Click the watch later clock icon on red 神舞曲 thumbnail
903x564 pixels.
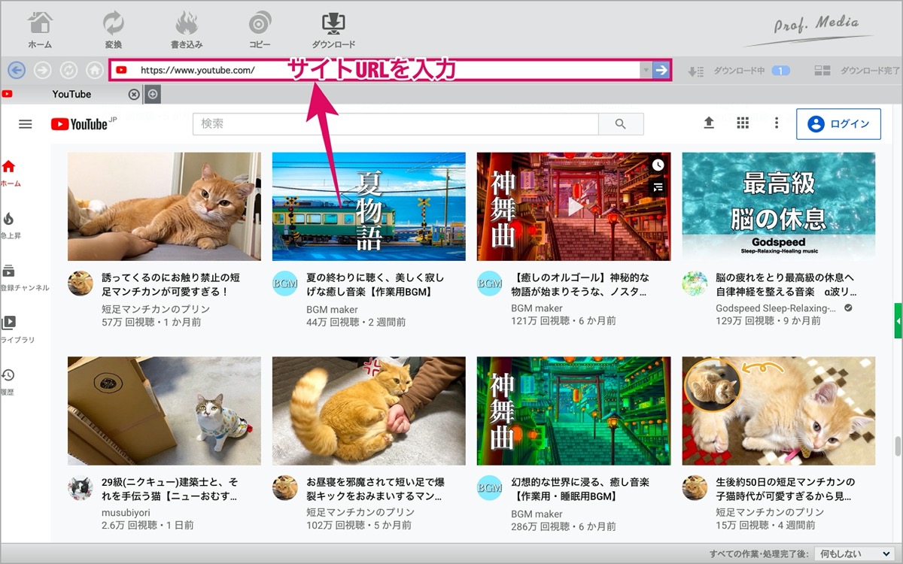(x=658, y=165)
